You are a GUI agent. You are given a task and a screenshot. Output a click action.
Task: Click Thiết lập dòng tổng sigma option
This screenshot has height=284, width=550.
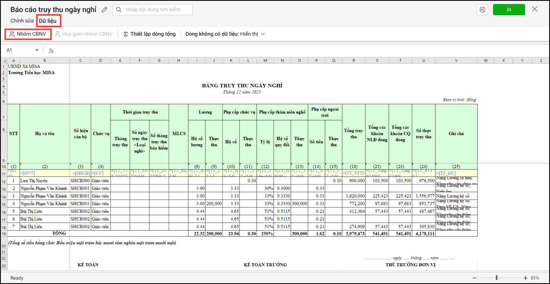(149, 34)
